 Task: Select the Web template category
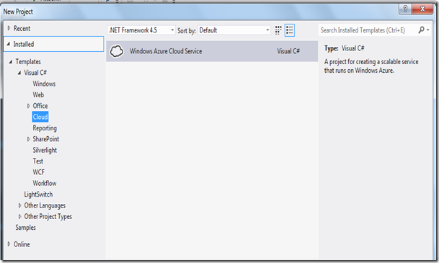(38, 95)
